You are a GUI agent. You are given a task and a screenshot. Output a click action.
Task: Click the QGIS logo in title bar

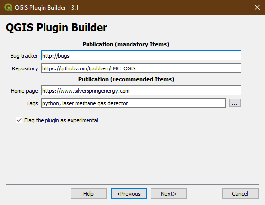(8, 7)
